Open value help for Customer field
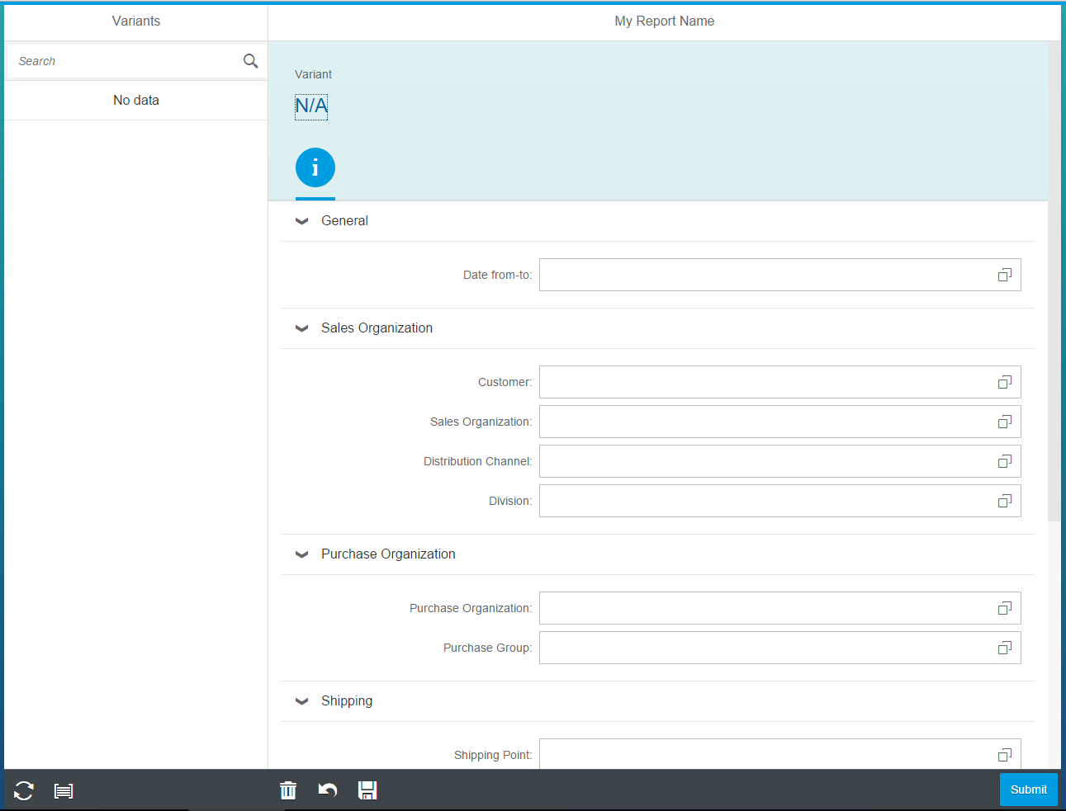This screenshot has width=1066, height=811. tap(1004, 382)
